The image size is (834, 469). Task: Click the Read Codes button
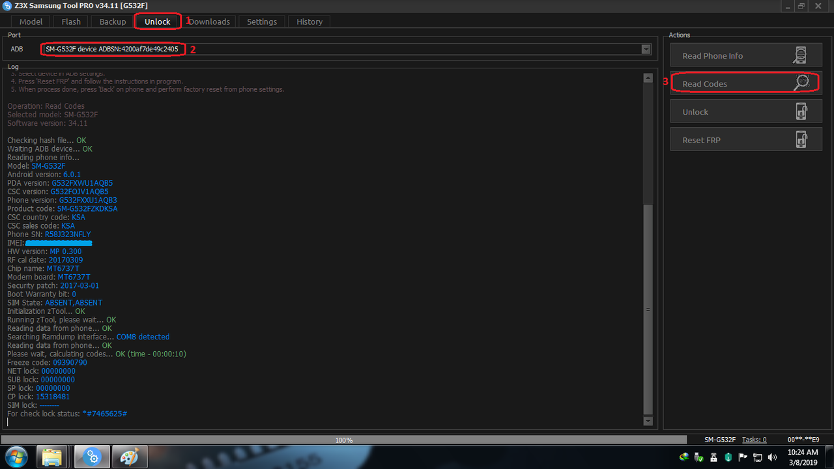[746, 84]
